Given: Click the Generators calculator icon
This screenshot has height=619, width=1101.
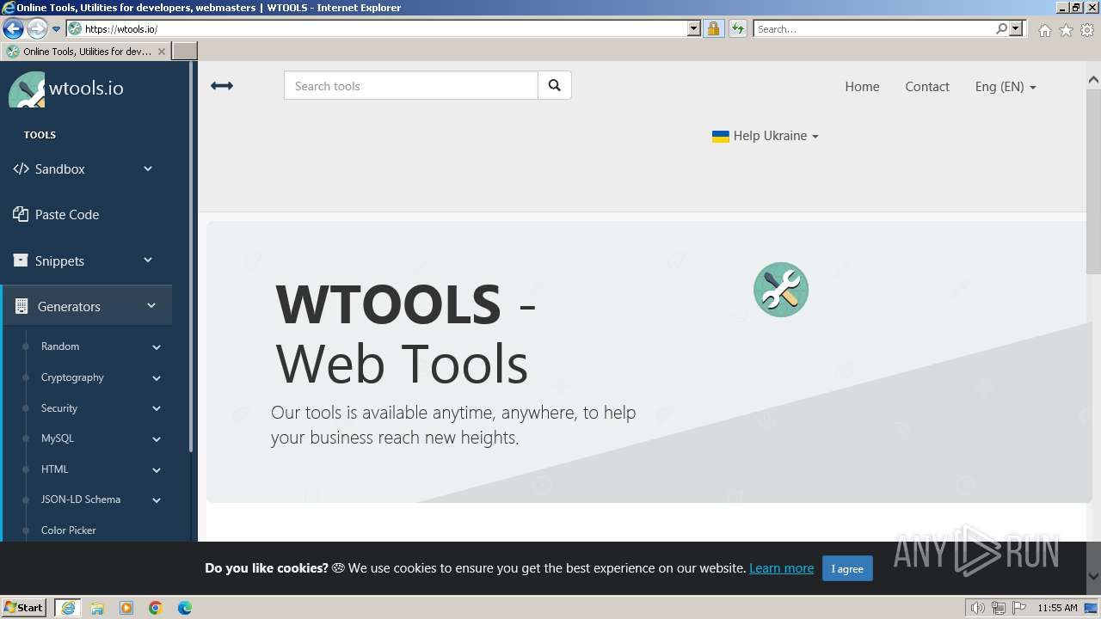Looking at the screenshot, I should pos(22,306).
